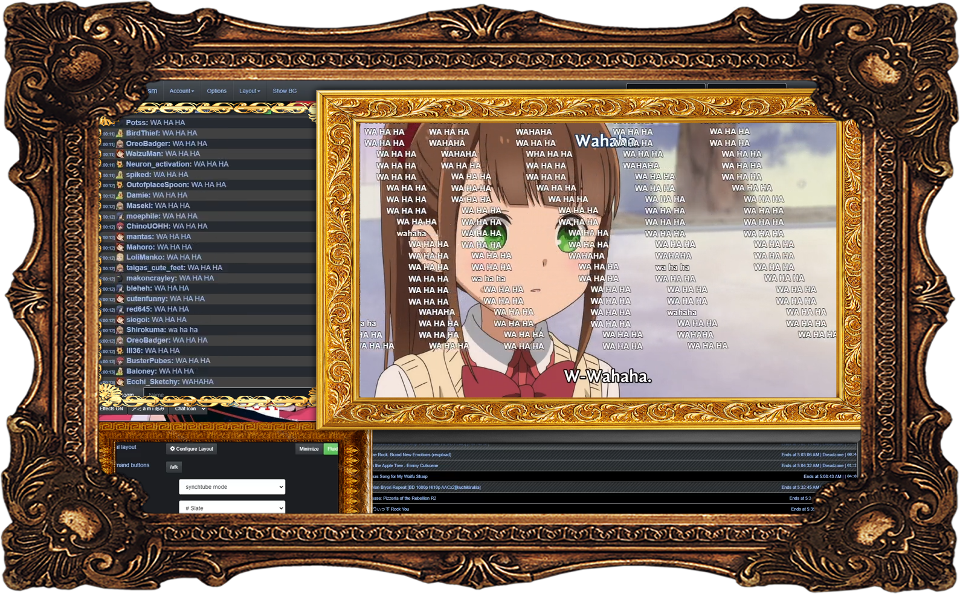This screenshot has width=960, height=594.
Task: Click WaizuMan's chat avatar icon
Action: point(120,154)
